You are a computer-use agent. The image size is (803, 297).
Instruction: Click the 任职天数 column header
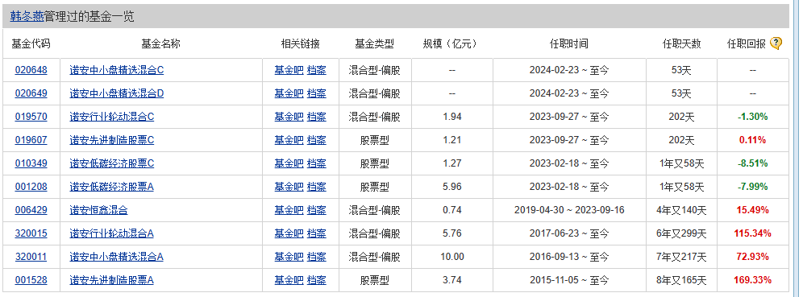pos(681,44)
